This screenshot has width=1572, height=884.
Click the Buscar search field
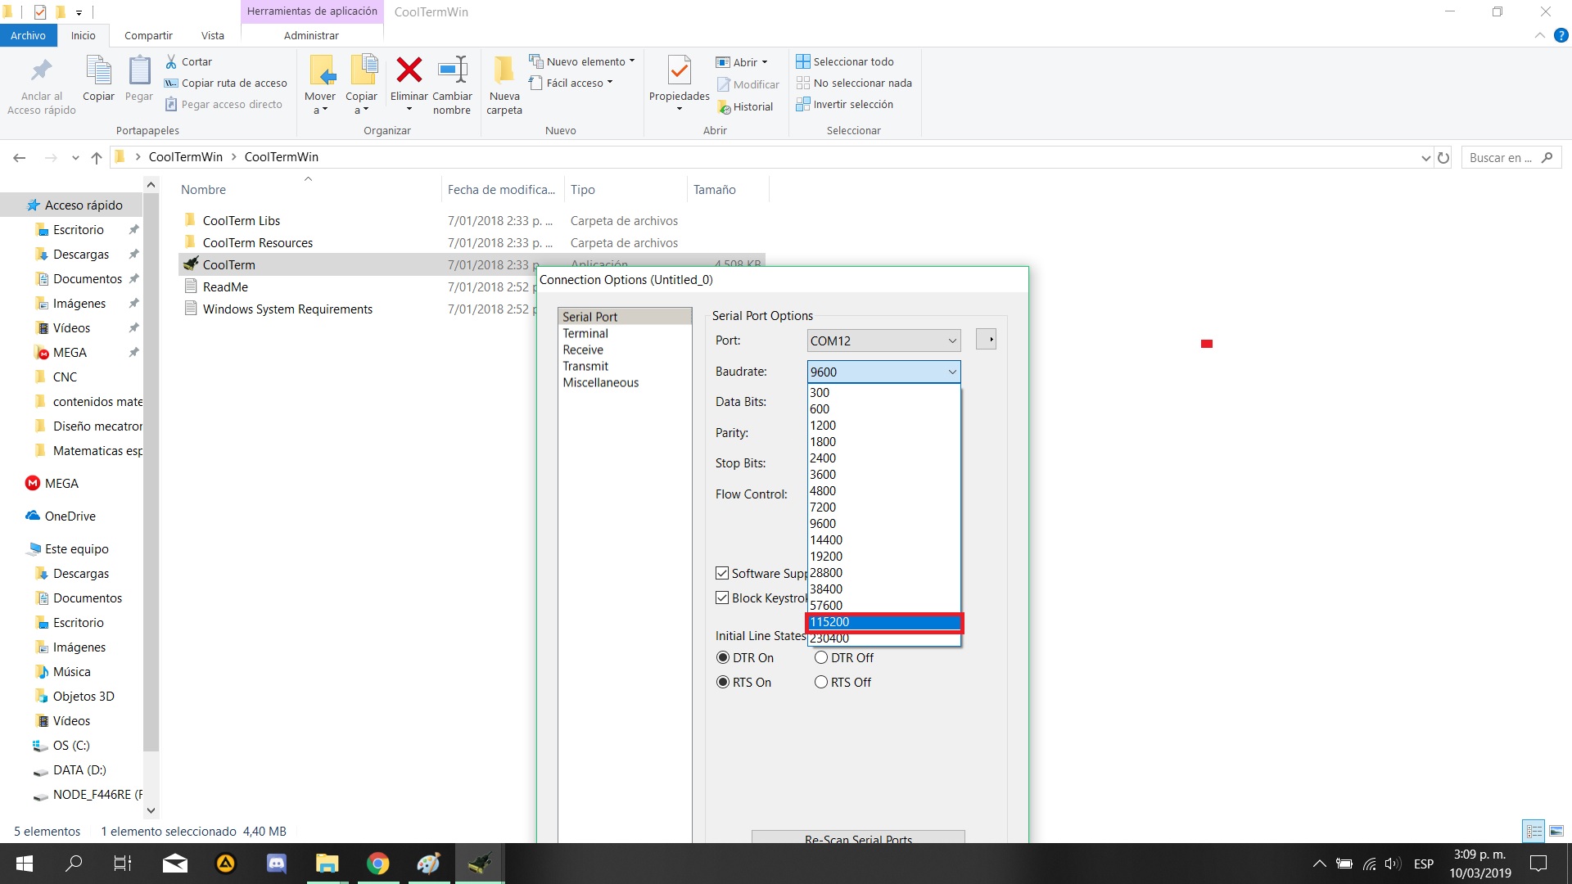(1500, 158)
